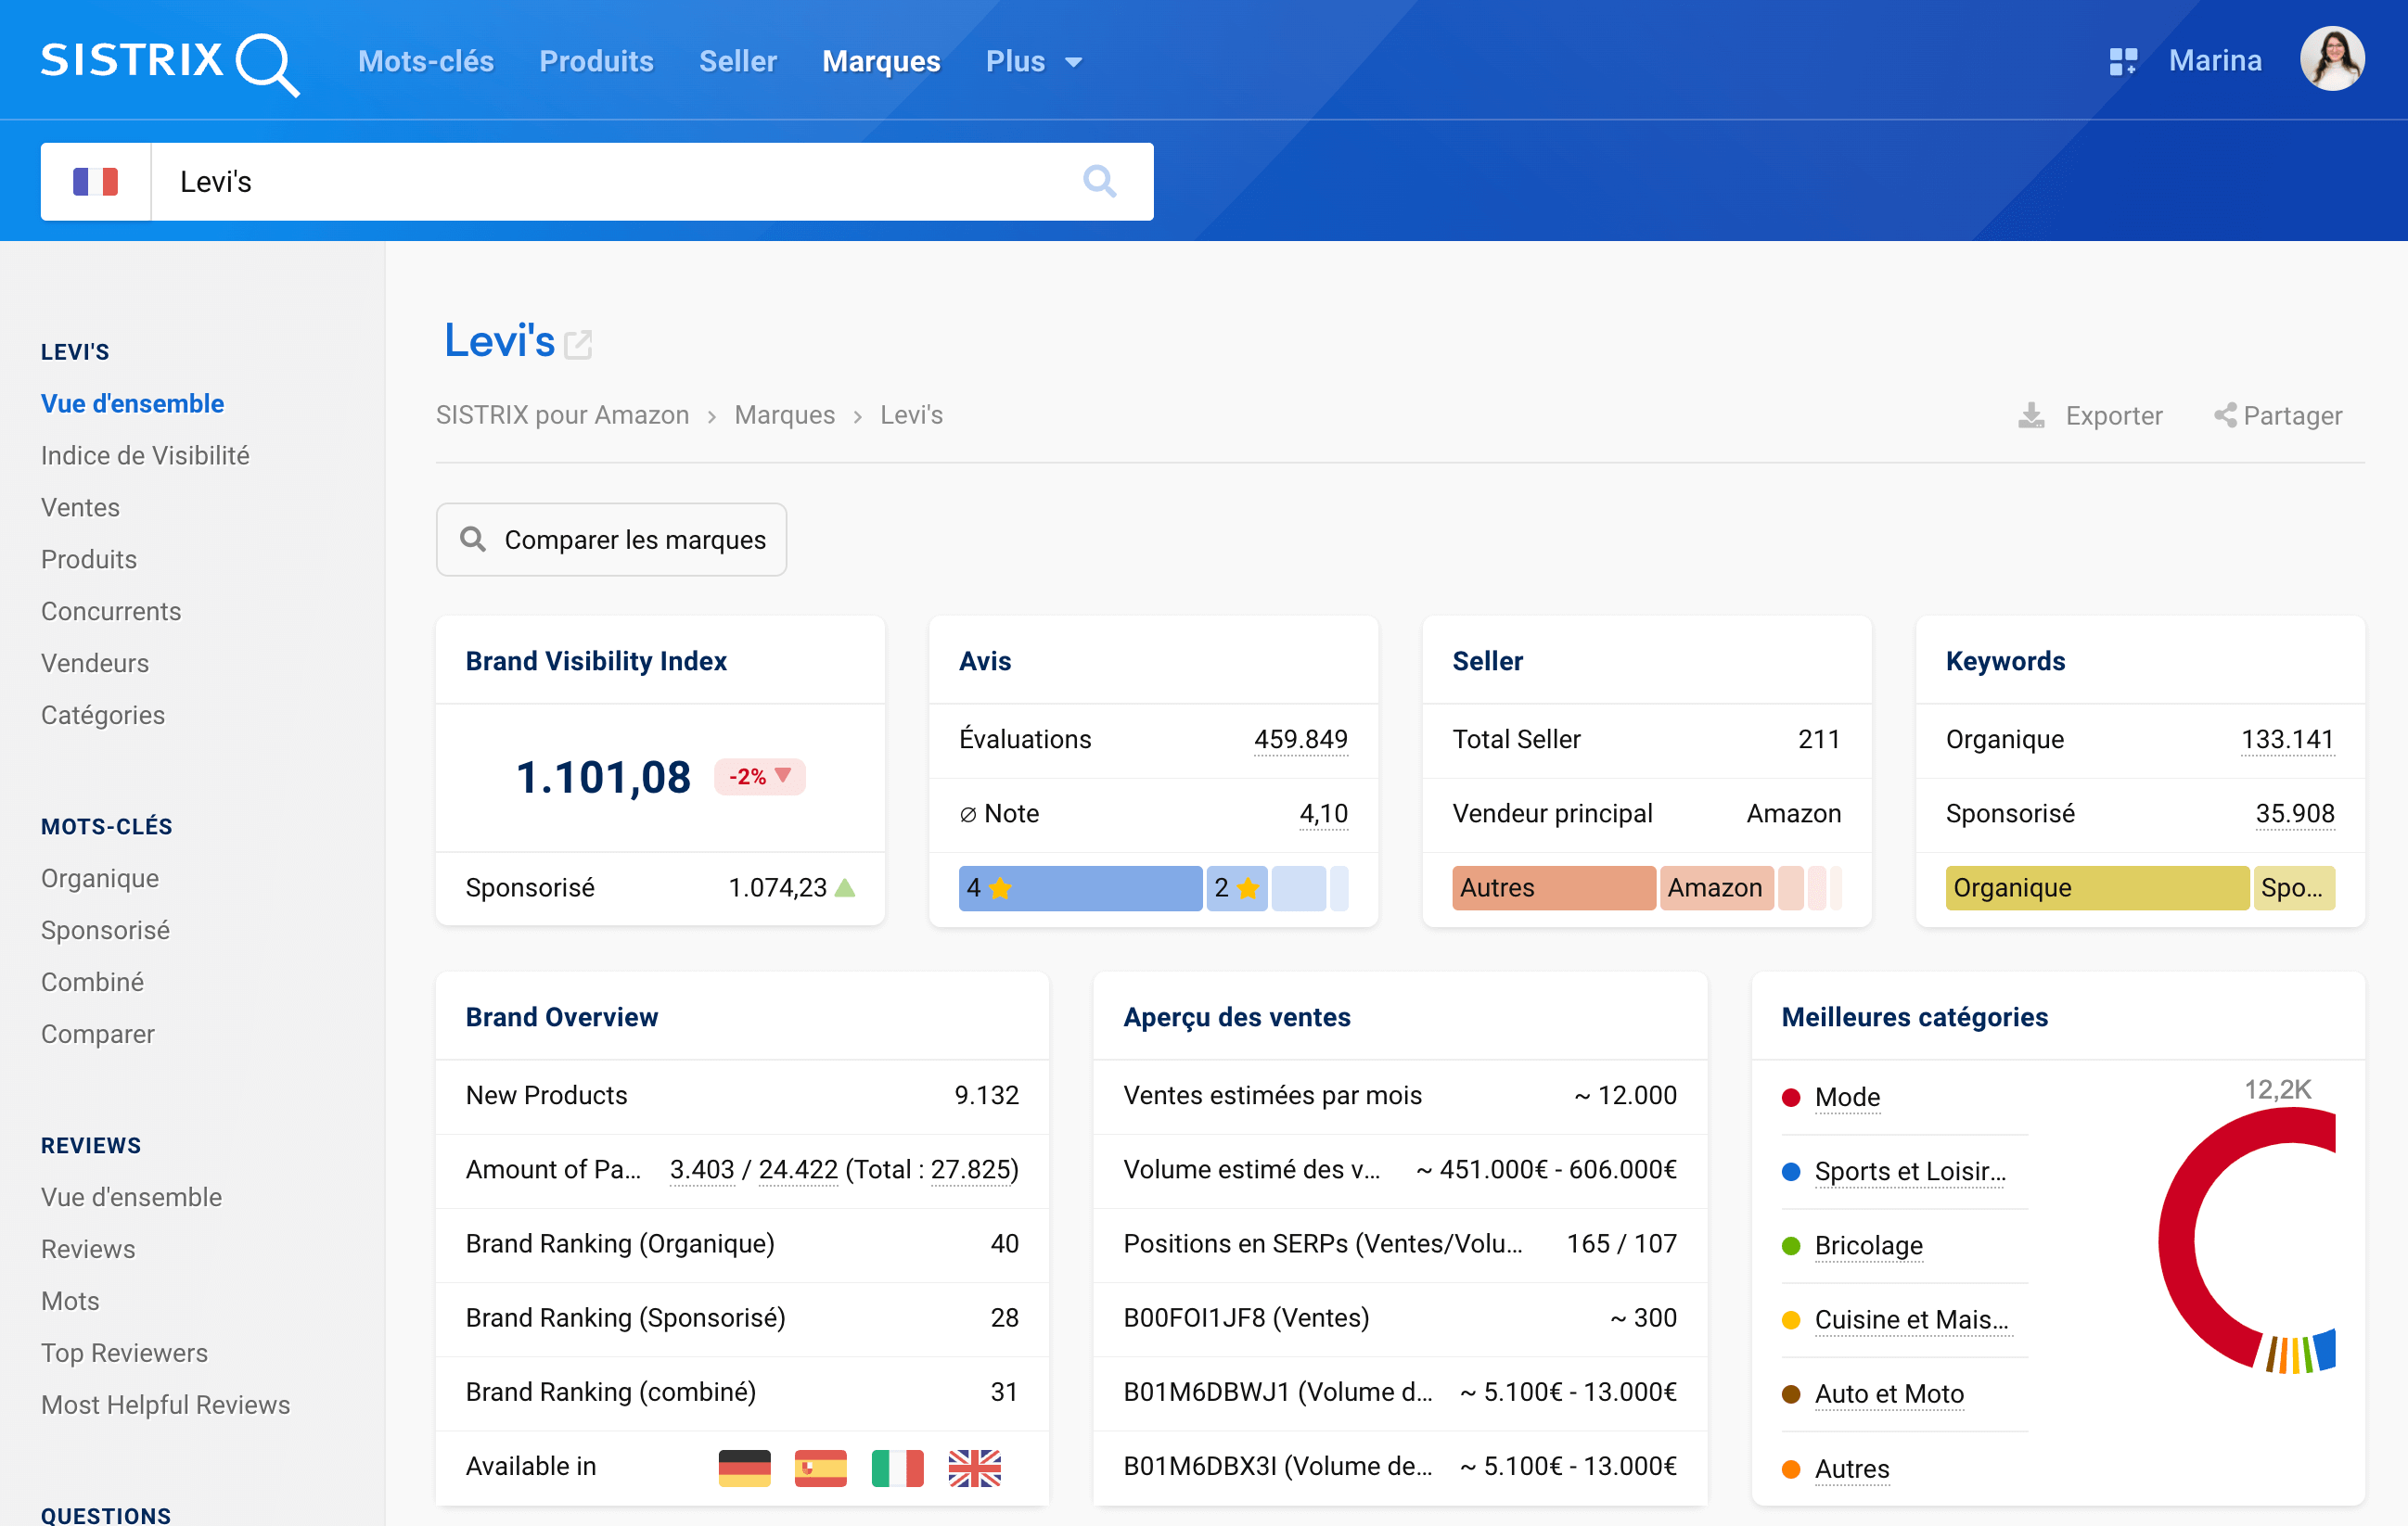The image size is (2408, 1526).
Task: Expand the Plus dropdown menu
Action: tap(1033, 62)
